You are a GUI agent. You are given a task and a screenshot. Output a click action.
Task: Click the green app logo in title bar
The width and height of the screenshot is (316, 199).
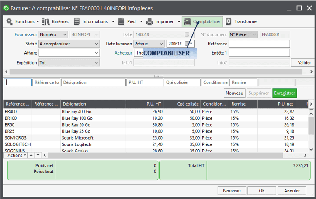point(6,8)
